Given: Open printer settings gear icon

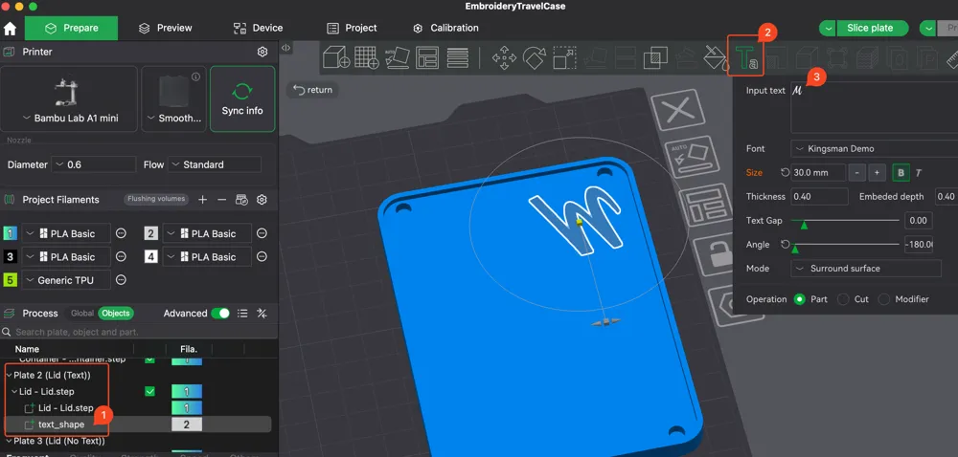Looking at the screenshot, I should [x=262, y=52].
